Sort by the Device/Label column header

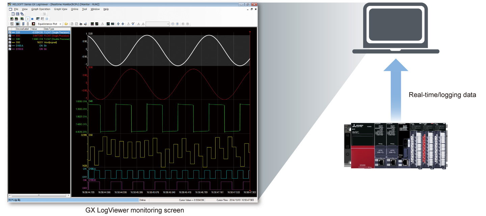coord(23,29)
